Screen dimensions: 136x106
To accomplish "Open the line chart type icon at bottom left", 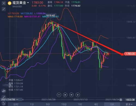I will (x=4, y=103).
